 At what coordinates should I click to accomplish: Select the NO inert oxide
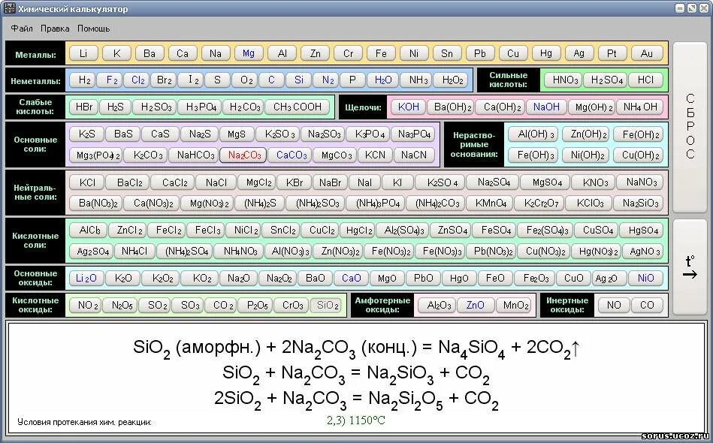click(x=614, y=306)
